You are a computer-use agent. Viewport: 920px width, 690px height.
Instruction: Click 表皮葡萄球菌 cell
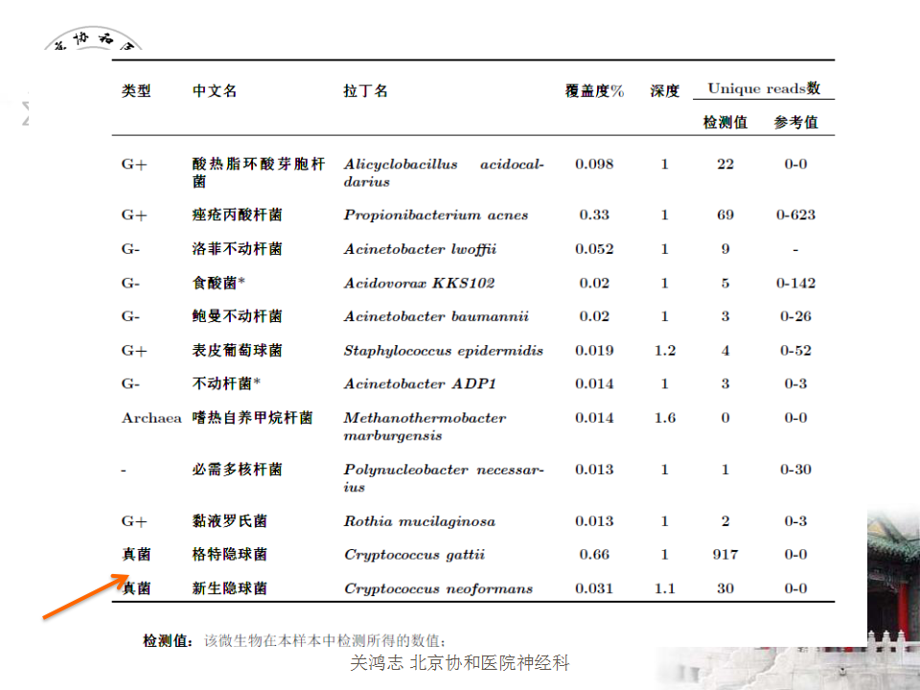tap(237, 351)
